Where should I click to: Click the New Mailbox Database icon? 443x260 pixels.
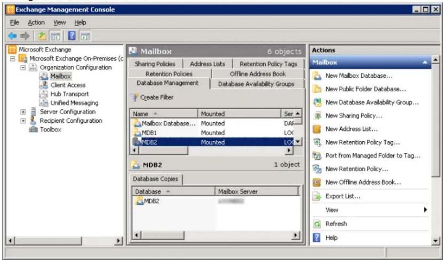317,76
